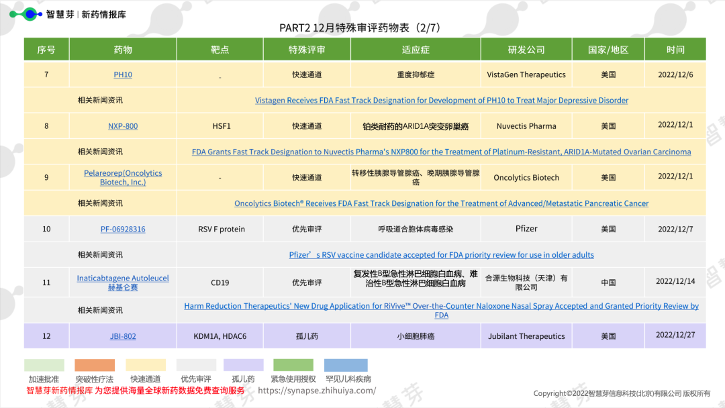
Task: Select the KDM1A, HDAC6 target cell
Action: click(x=220, y=336)
